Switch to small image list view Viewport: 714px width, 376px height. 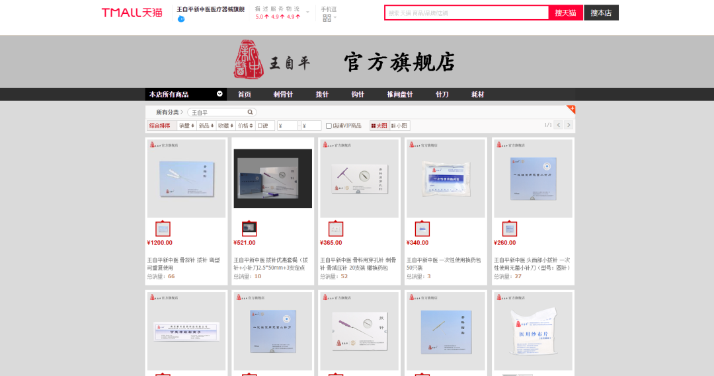(x=399, y=126)
